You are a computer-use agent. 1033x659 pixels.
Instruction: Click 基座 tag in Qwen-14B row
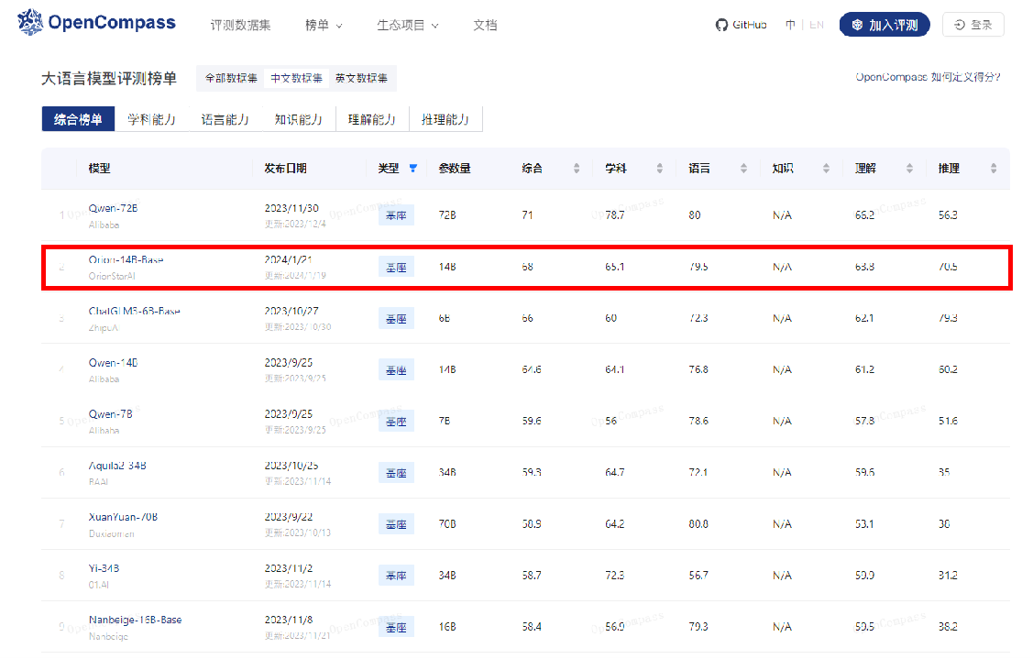(x=396, y=369)
